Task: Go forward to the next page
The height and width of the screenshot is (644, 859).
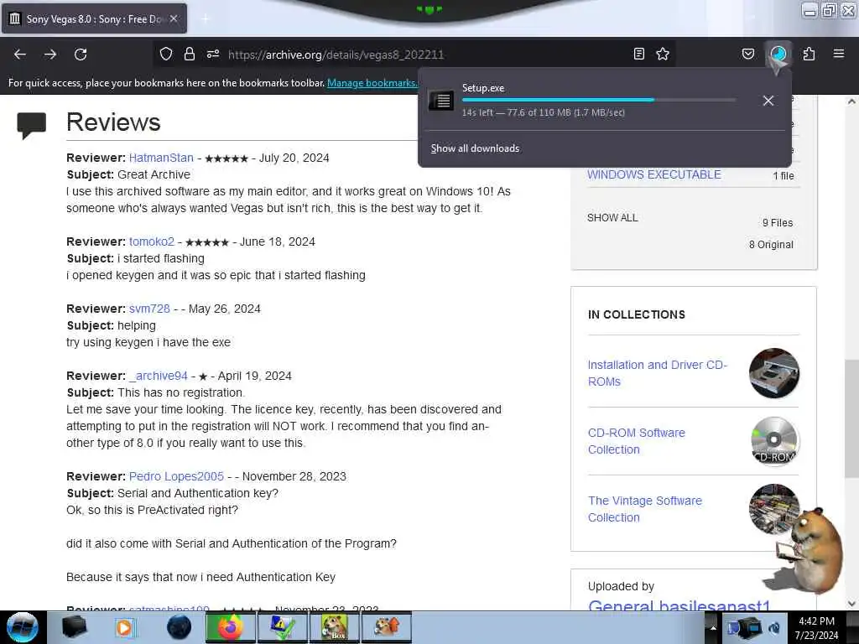Action: tap(49, 55)
